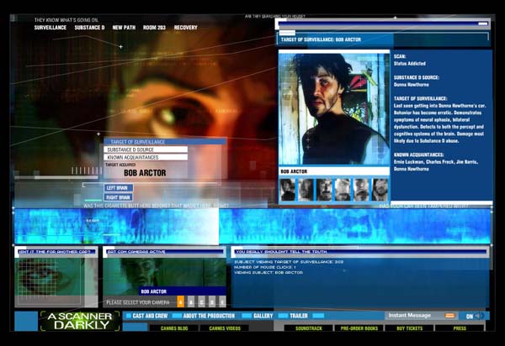
Task: Open the Substance D section
Action: pyautogui.click(x=89, y=28)
